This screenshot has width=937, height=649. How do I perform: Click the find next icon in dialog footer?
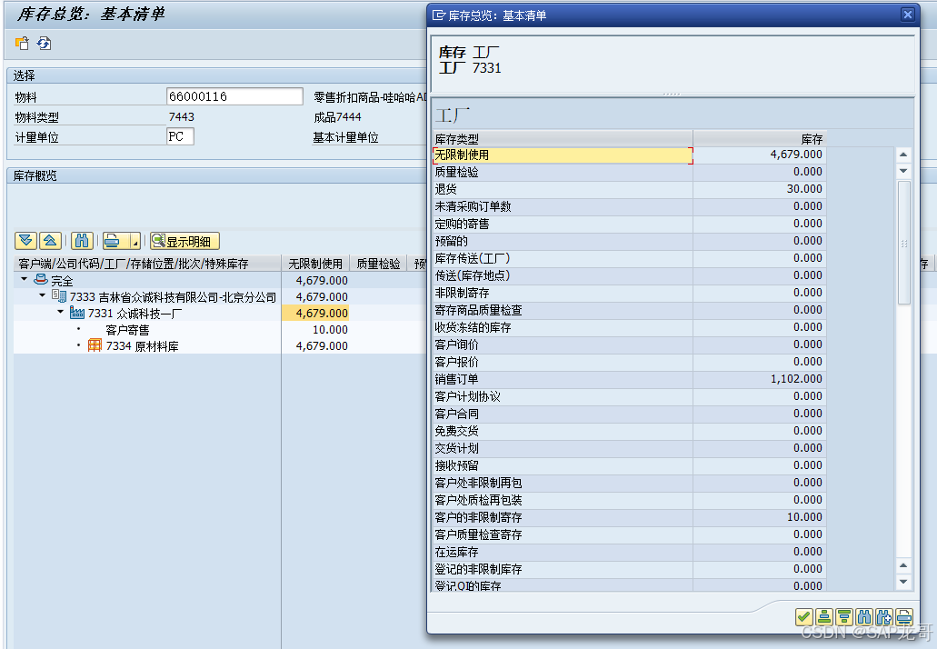click(x=883, y=616)
